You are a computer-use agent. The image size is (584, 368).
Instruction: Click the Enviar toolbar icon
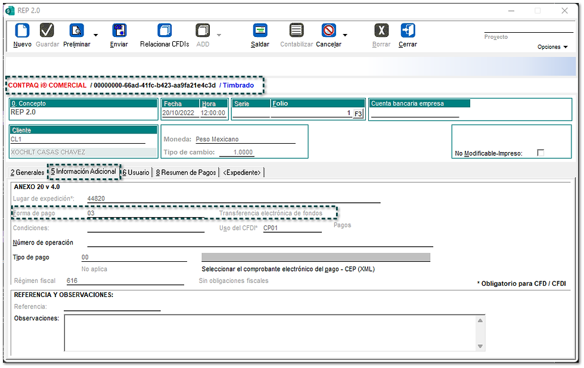point(119,30)
